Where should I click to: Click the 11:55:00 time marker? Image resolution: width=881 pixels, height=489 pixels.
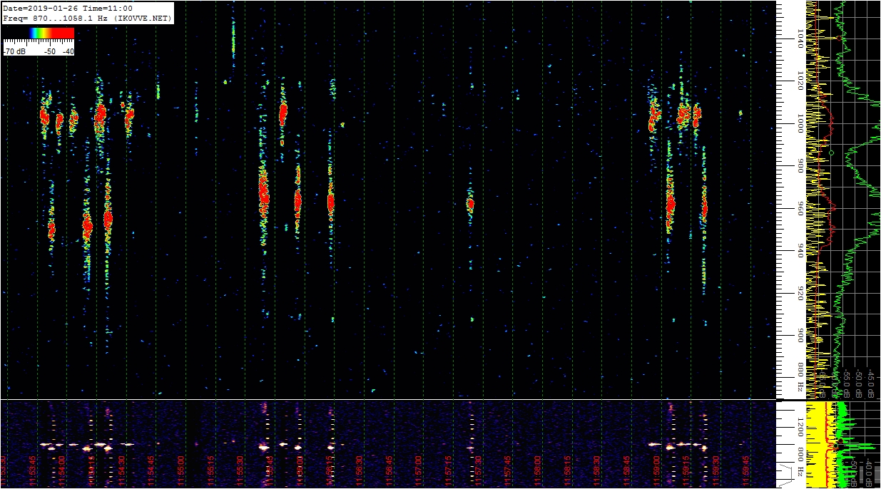180,470
